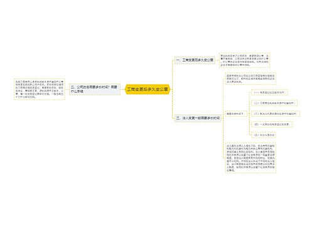
Task: Click the short note above 需要的资料如下
Action: coord(251,78)
